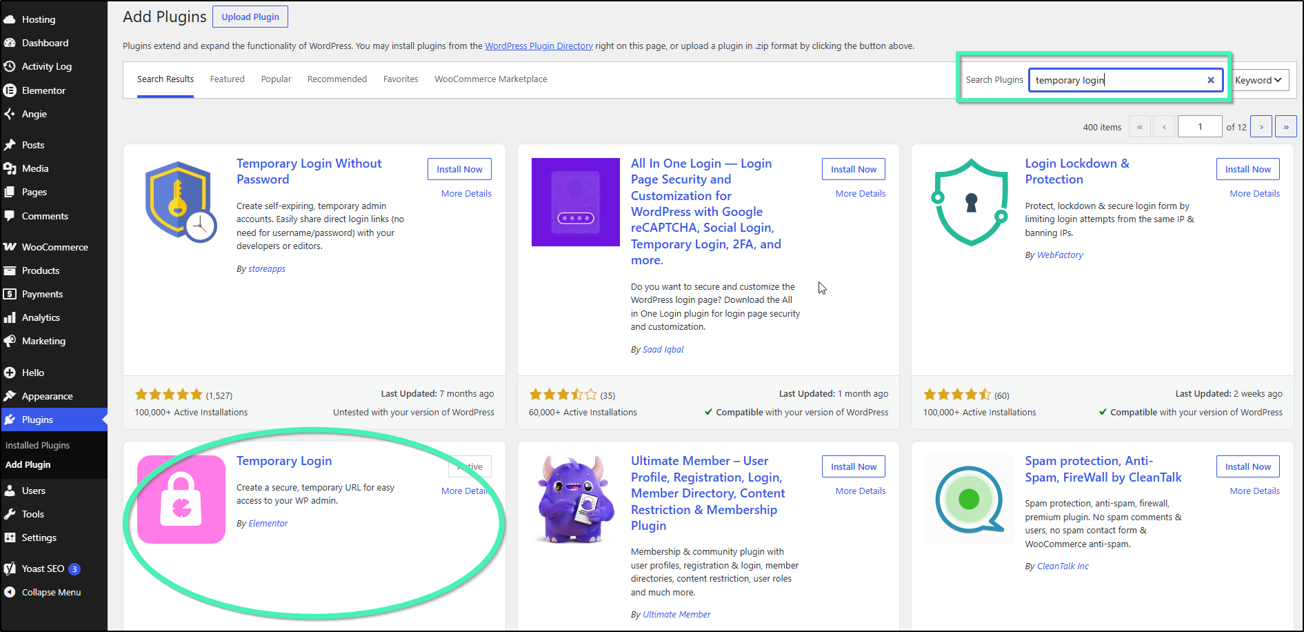Image resolution: width=1304 pixels, height=632 pixels.
Task: Open the CleanTalk Inc author link
Action: [x=1063, y=566]
